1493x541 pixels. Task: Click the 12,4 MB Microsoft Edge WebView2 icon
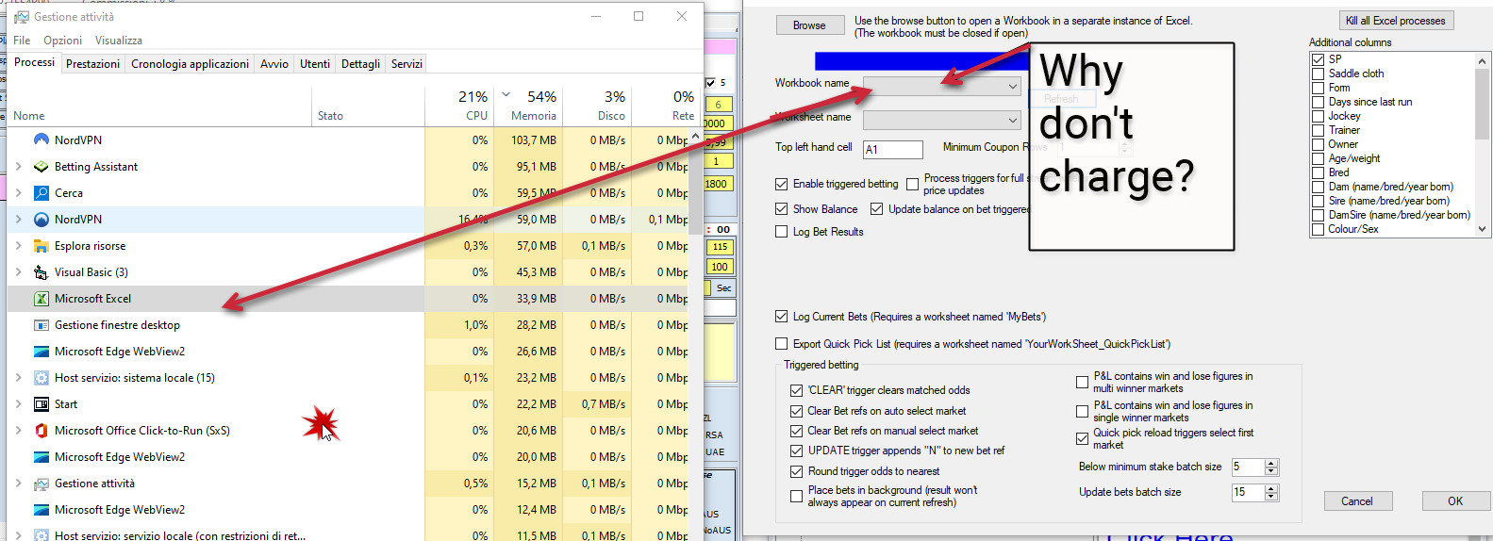(41, 509)
